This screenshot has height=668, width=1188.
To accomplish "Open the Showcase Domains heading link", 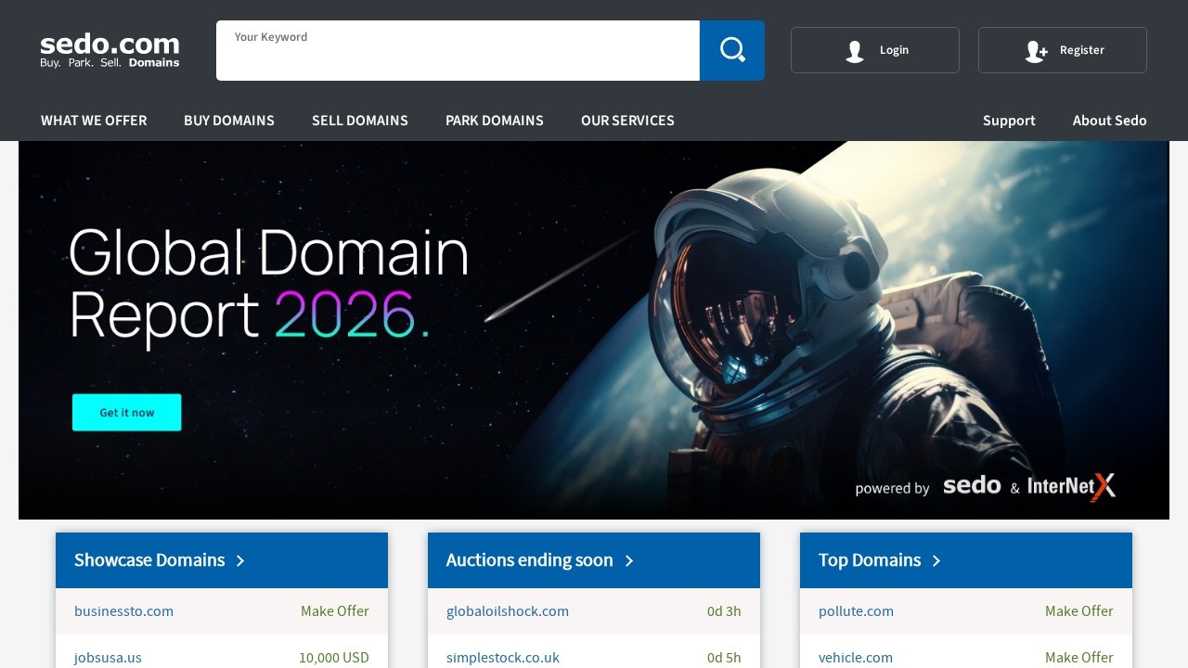I will point(149,560).
